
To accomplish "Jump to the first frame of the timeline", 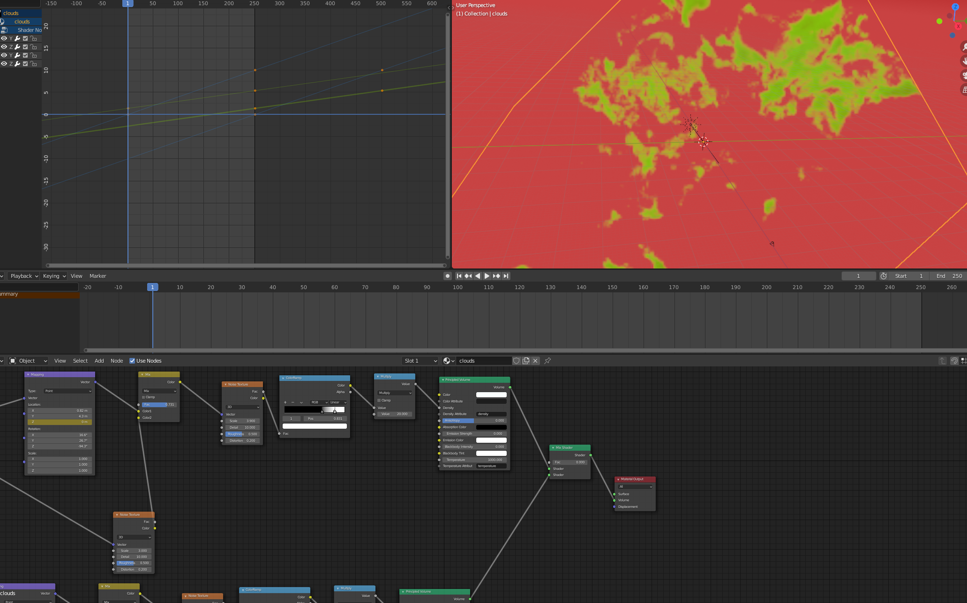I will pos(459,276).
